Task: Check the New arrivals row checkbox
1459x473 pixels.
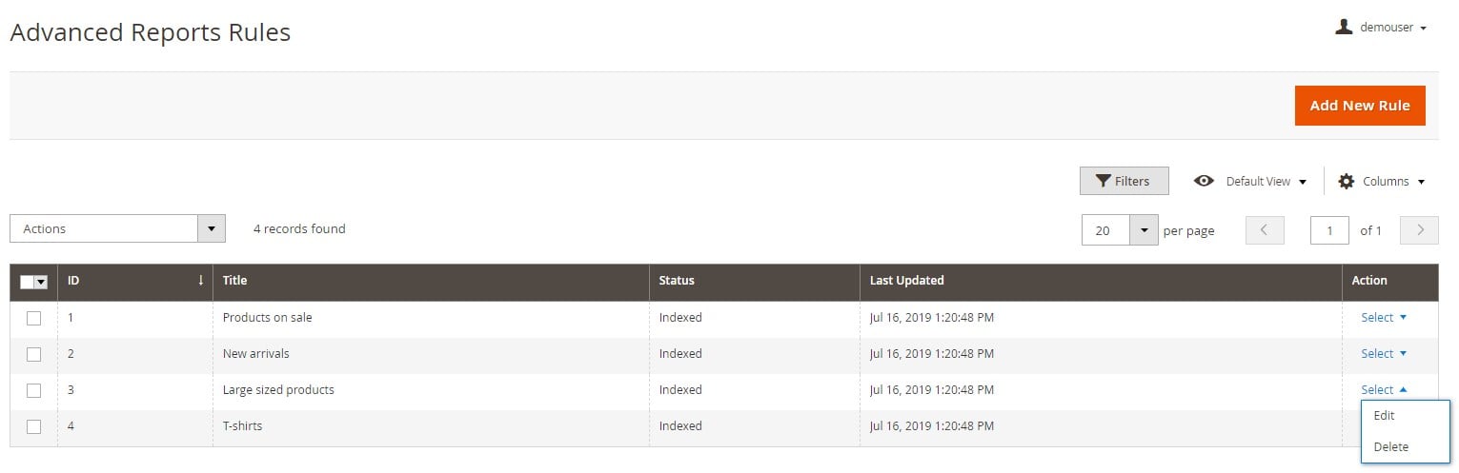Action: (33, 354)
